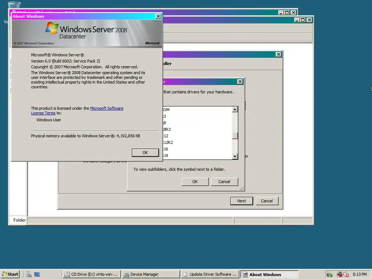Select the folder ending in 19
The height and width of the screenshot is (279, 372).
point(166,155)
